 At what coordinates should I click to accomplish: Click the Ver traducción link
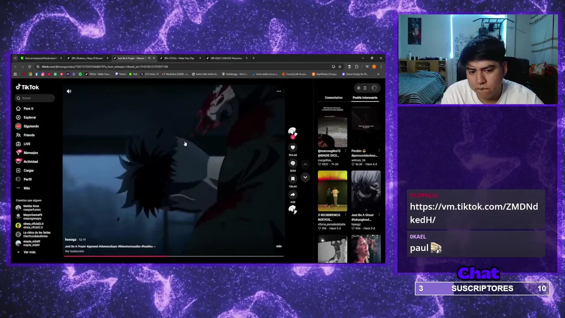(74, 251)
